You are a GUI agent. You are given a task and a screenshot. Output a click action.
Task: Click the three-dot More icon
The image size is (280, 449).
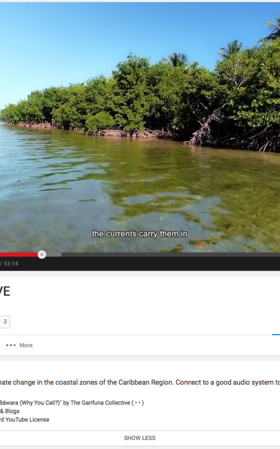pos(11,345)
